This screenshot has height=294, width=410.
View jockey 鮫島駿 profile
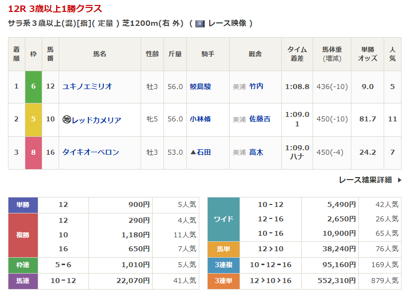200,86
